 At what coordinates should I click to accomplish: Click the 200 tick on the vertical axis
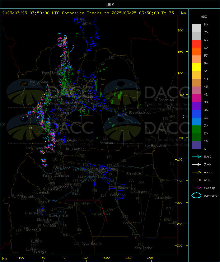pos(180,30)
